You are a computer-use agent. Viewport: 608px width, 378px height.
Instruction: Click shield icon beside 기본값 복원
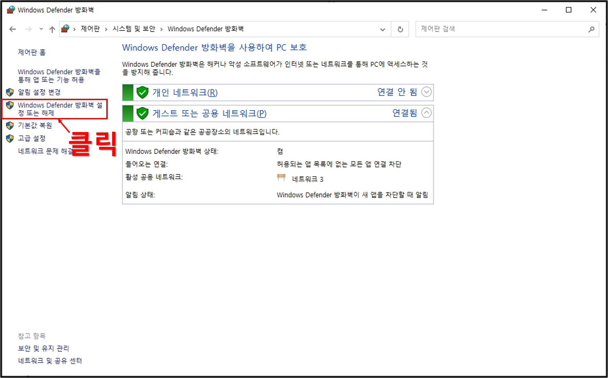pyautogui.click(x=10, y=126)
